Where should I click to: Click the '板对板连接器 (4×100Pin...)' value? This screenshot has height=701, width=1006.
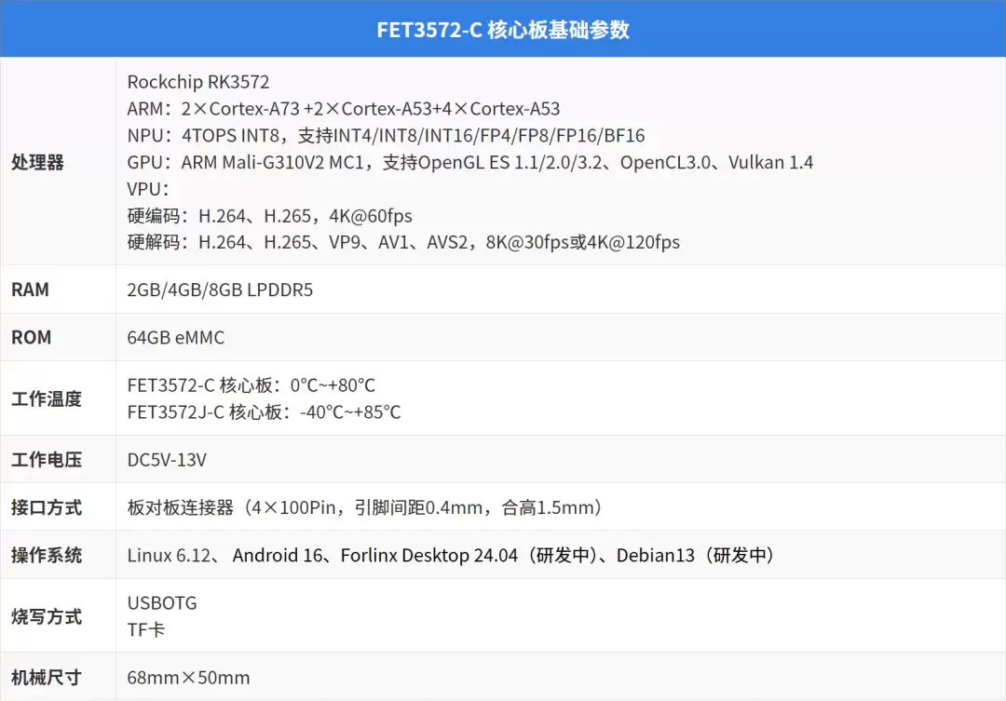pyautogui.click(x=367, y=508)
